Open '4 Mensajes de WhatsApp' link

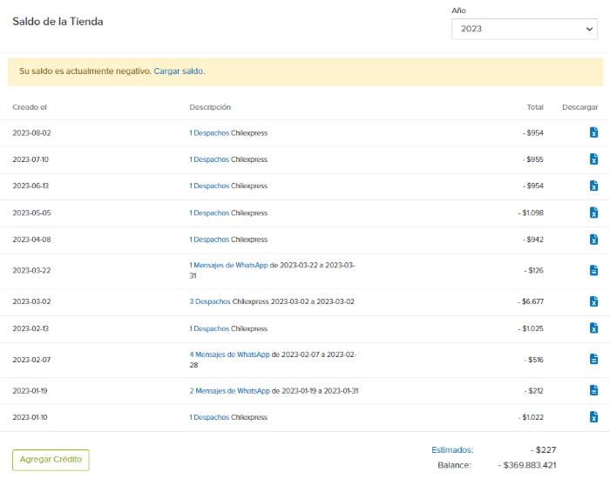point(229,354)
